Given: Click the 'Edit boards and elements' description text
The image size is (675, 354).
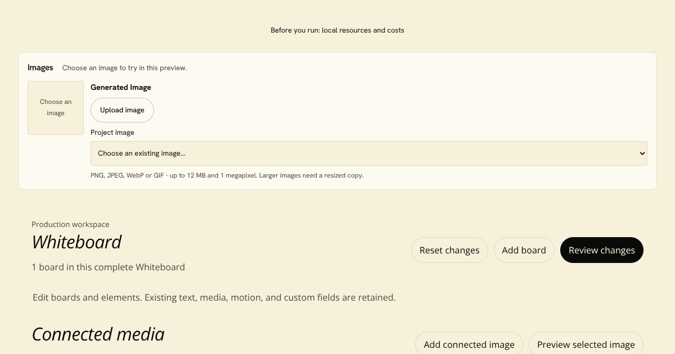Looking at the screenshot, I should [214, 297].
